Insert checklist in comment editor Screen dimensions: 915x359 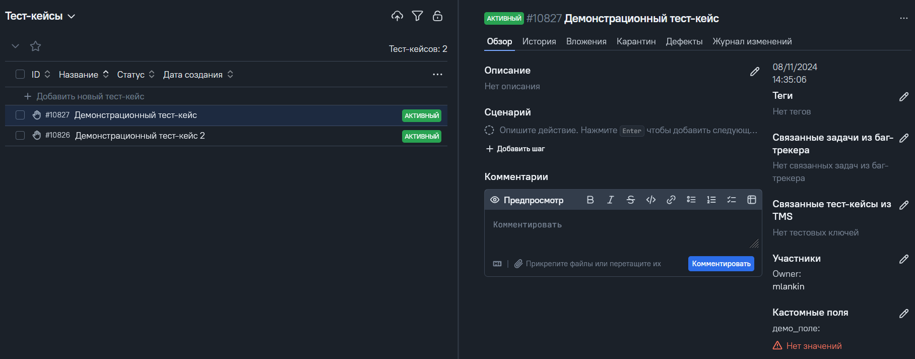[731, 200]
